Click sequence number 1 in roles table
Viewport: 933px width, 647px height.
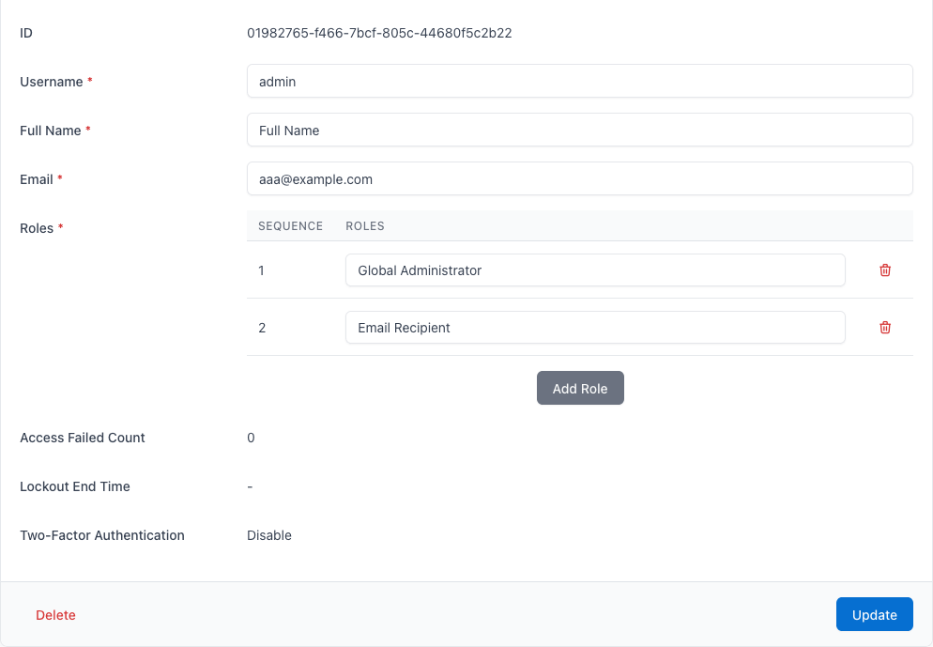pyautogui.click(x=262, y=270)
